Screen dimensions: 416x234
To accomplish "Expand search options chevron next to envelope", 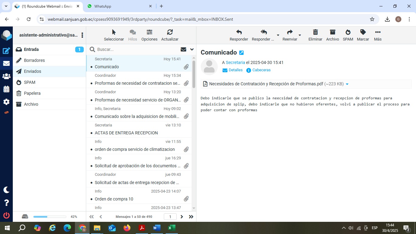I will (x=192, y=49).
